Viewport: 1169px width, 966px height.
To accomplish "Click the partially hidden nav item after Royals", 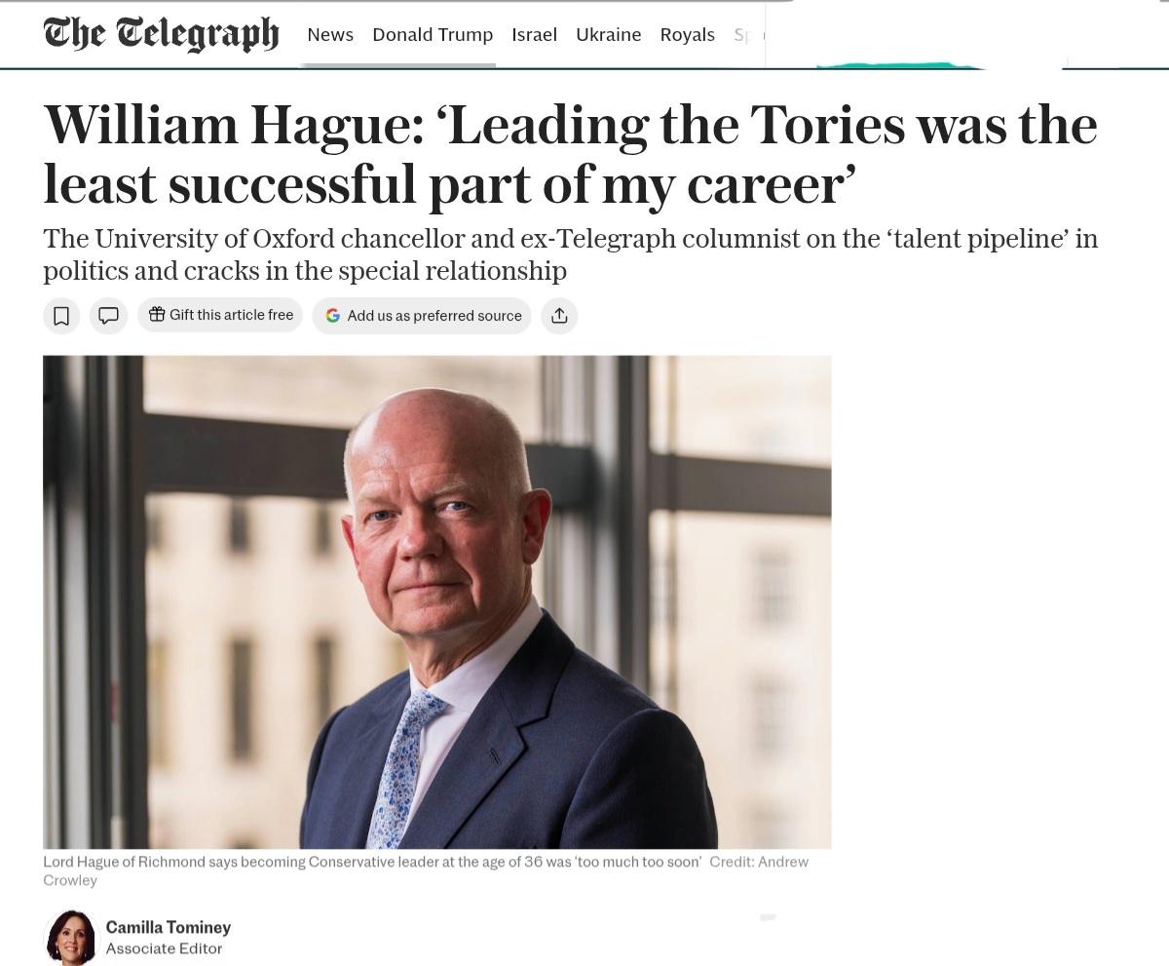I will click(743, 35).
